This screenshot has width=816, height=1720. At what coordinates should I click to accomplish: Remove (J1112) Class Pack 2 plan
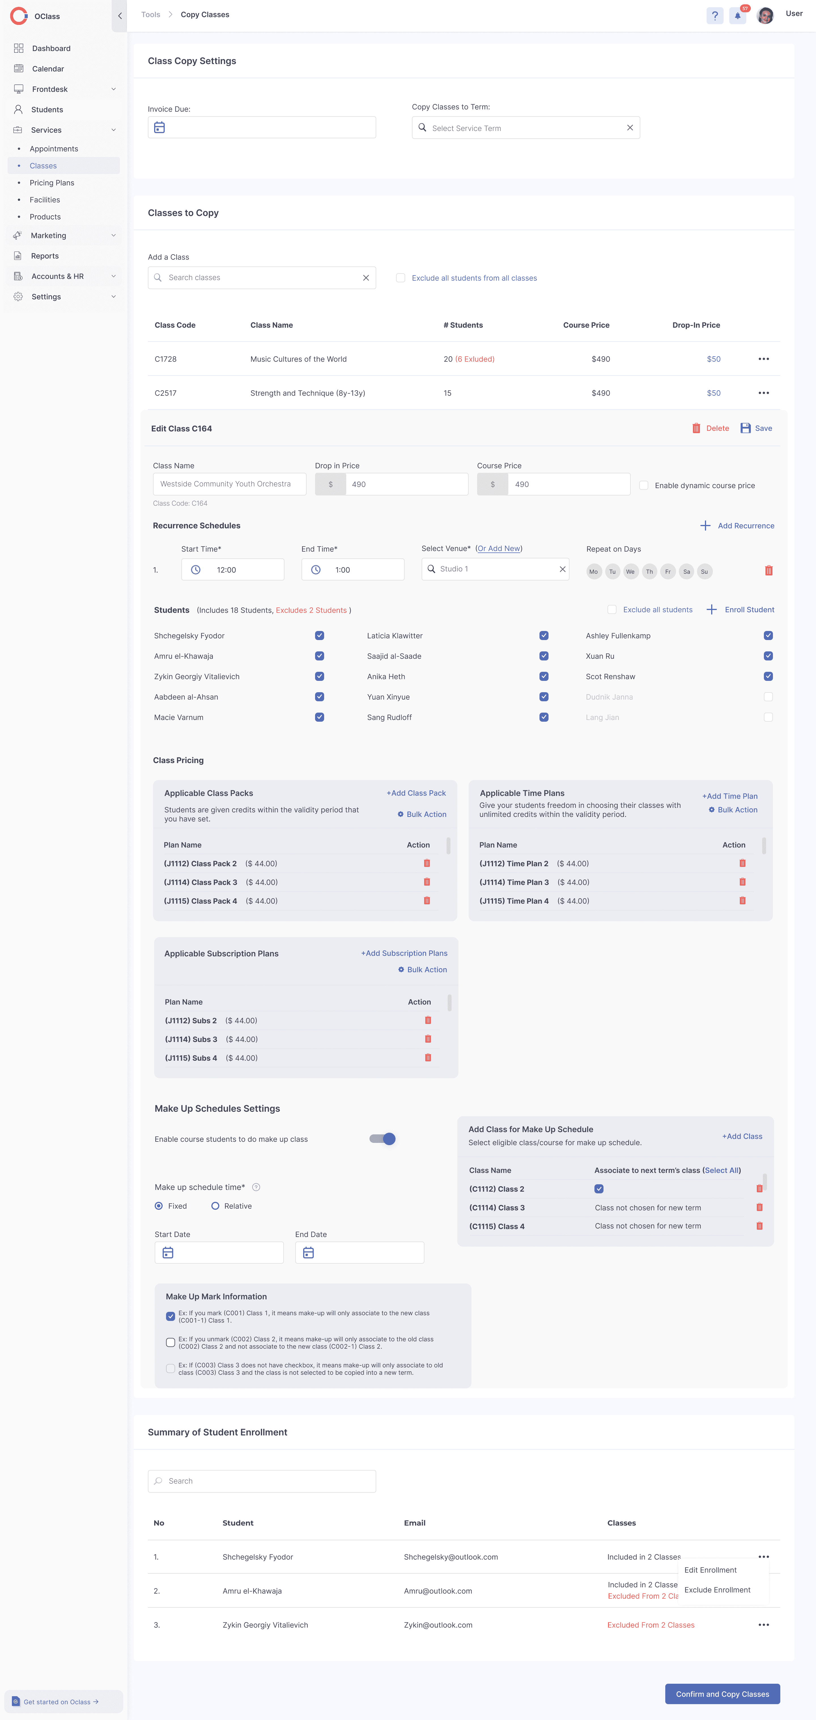coord(427,863)
